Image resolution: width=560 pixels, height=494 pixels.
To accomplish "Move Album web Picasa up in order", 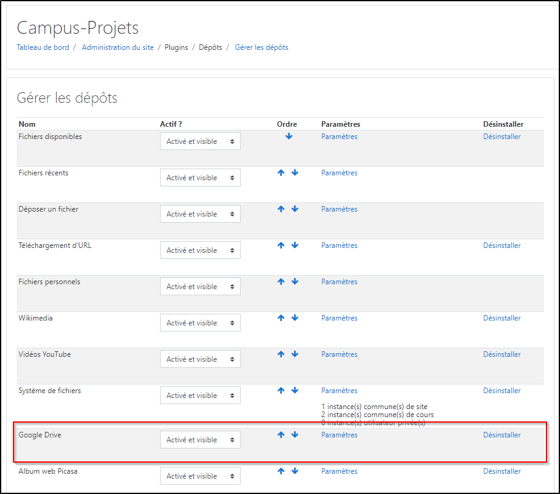I will pos(281,471).
